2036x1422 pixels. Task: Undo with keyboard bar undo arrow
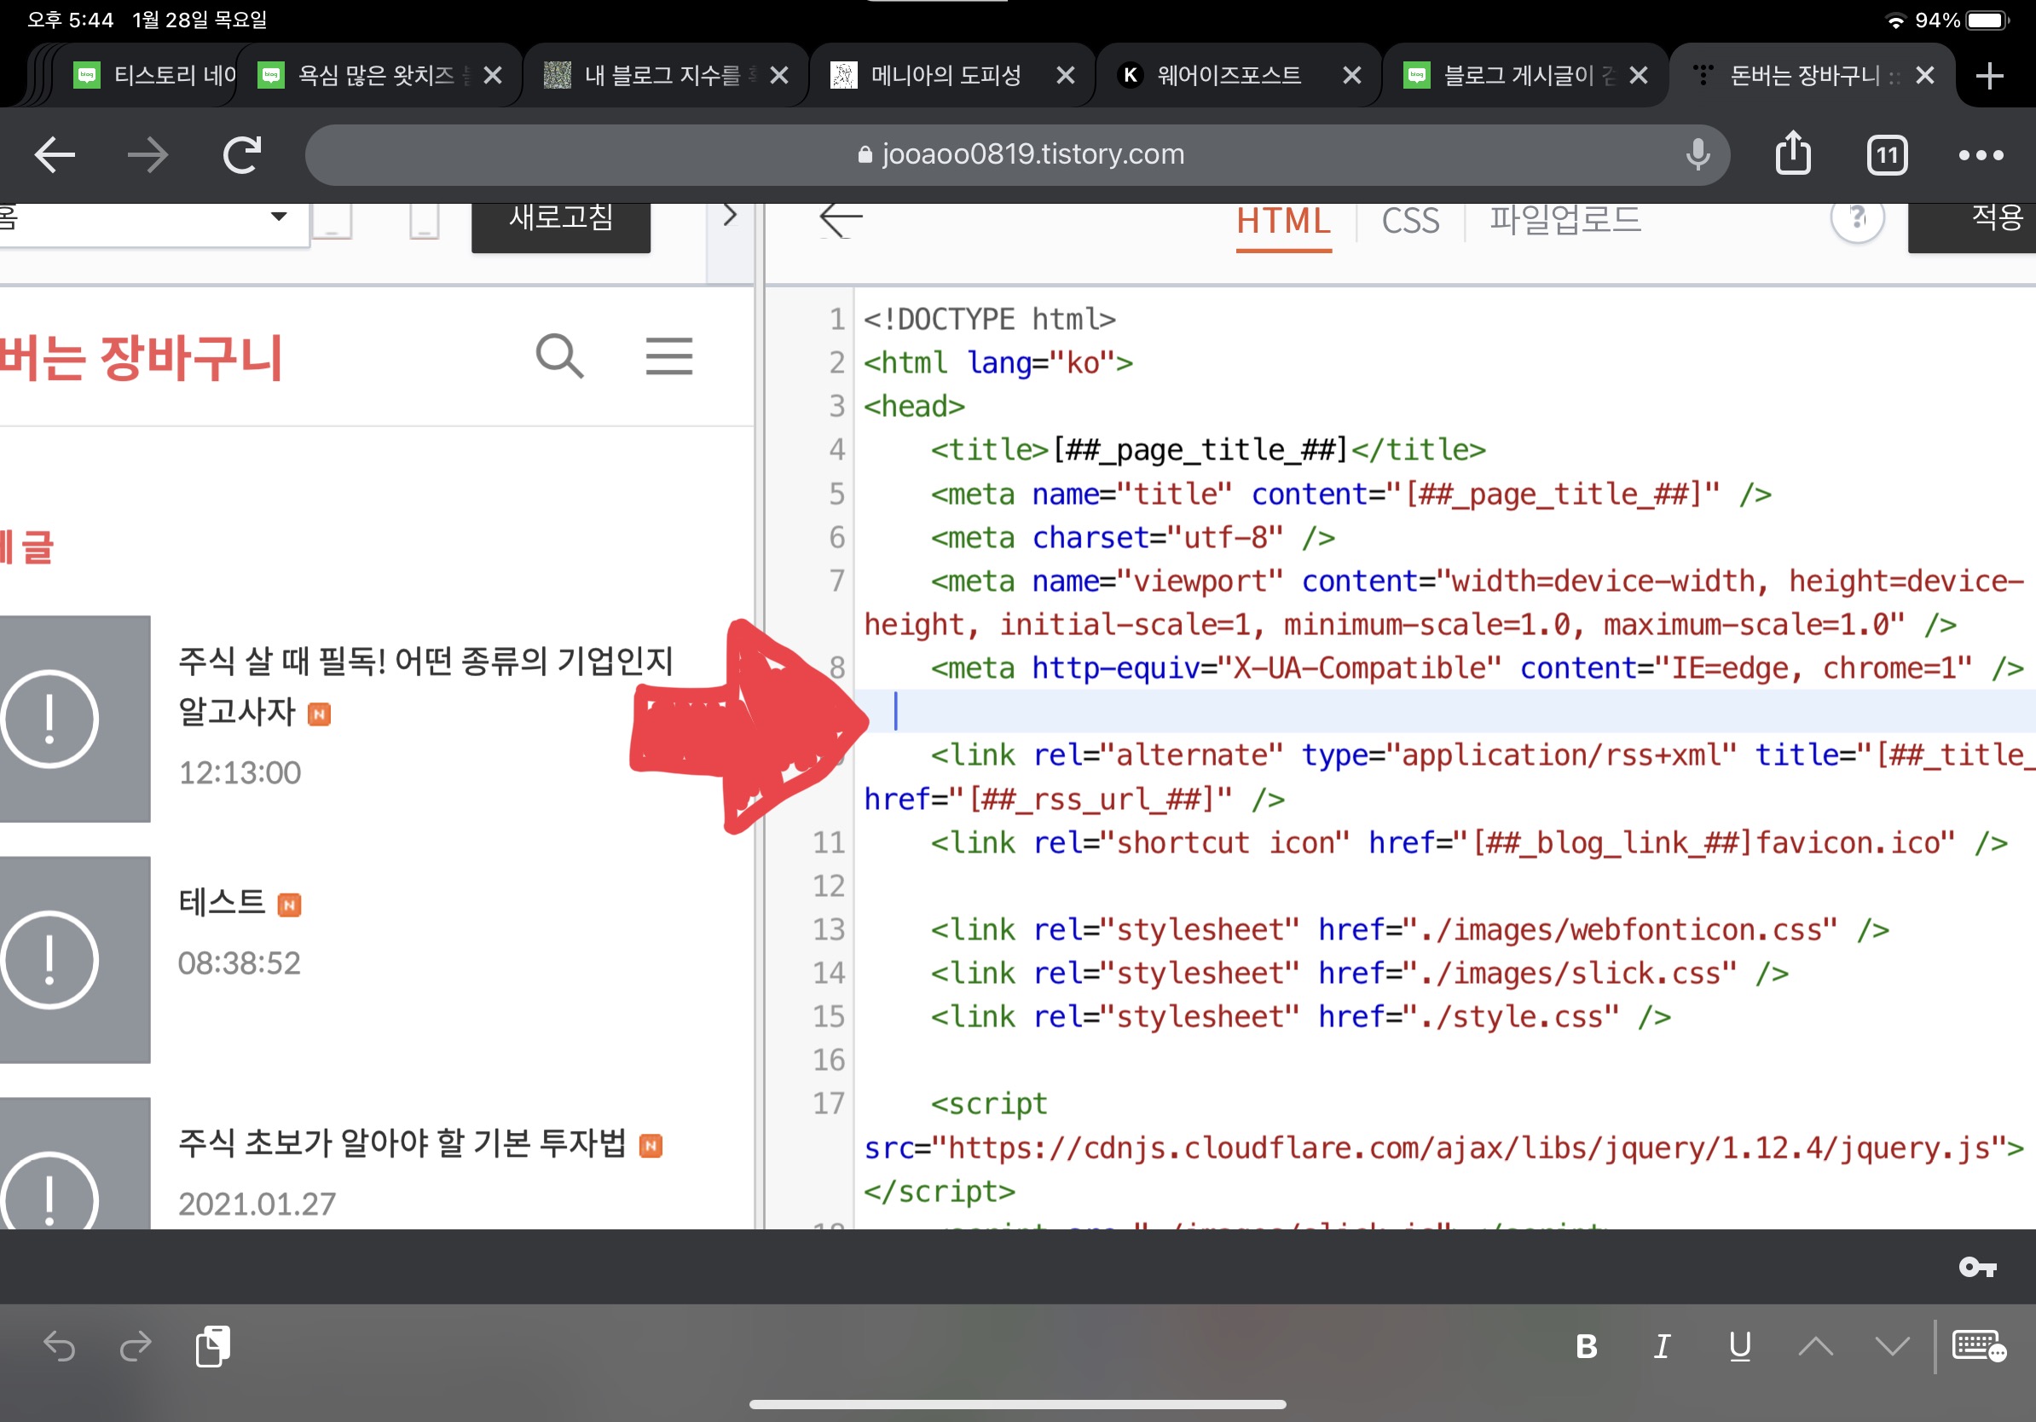click(60, 1347)
